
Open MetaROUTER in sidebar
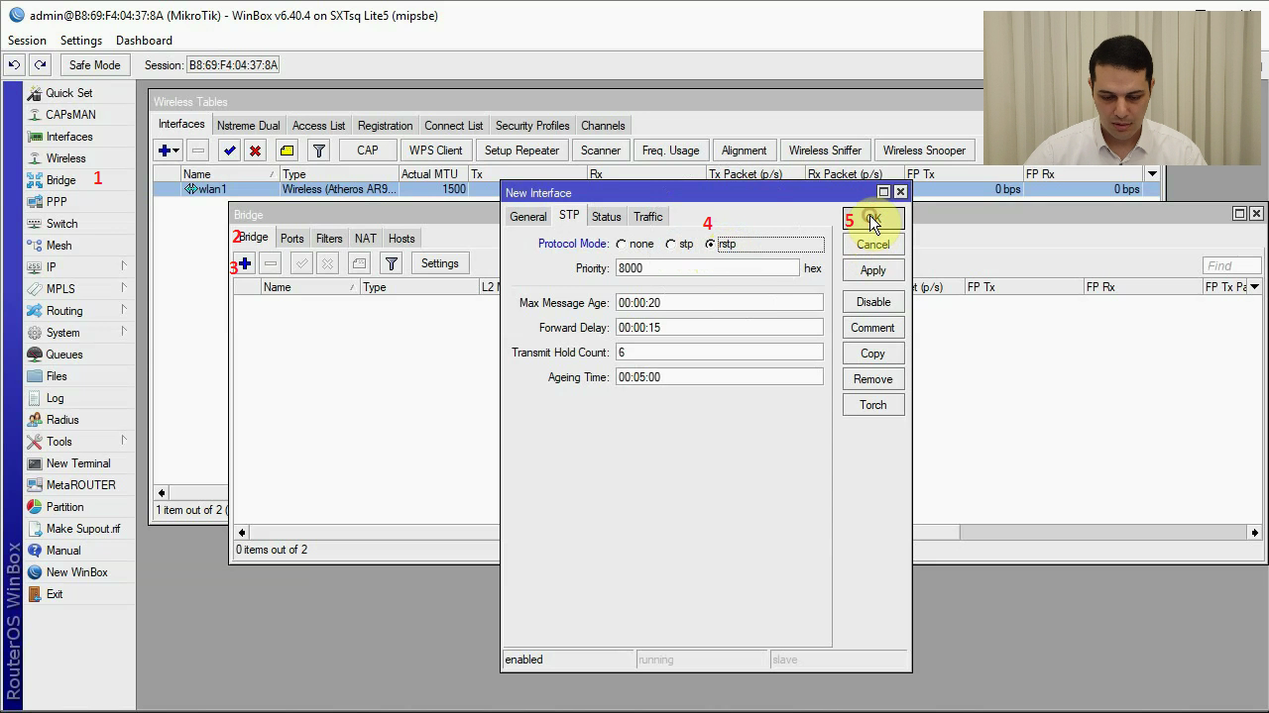coord(80,485)
